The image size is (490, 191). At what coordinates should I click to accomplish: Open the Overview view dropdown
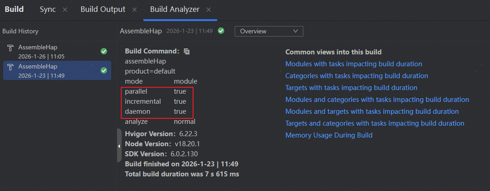pos(269,31)
